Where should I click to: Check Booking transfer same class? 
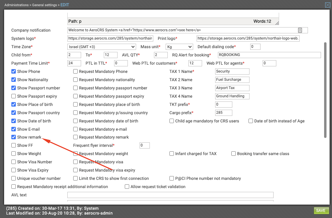234,154
